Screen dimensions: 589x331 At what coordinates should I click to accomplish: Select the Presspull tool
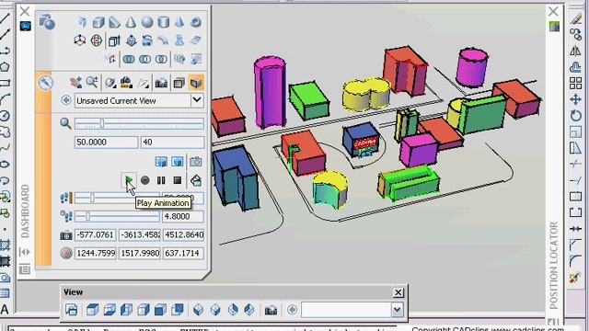131,40
